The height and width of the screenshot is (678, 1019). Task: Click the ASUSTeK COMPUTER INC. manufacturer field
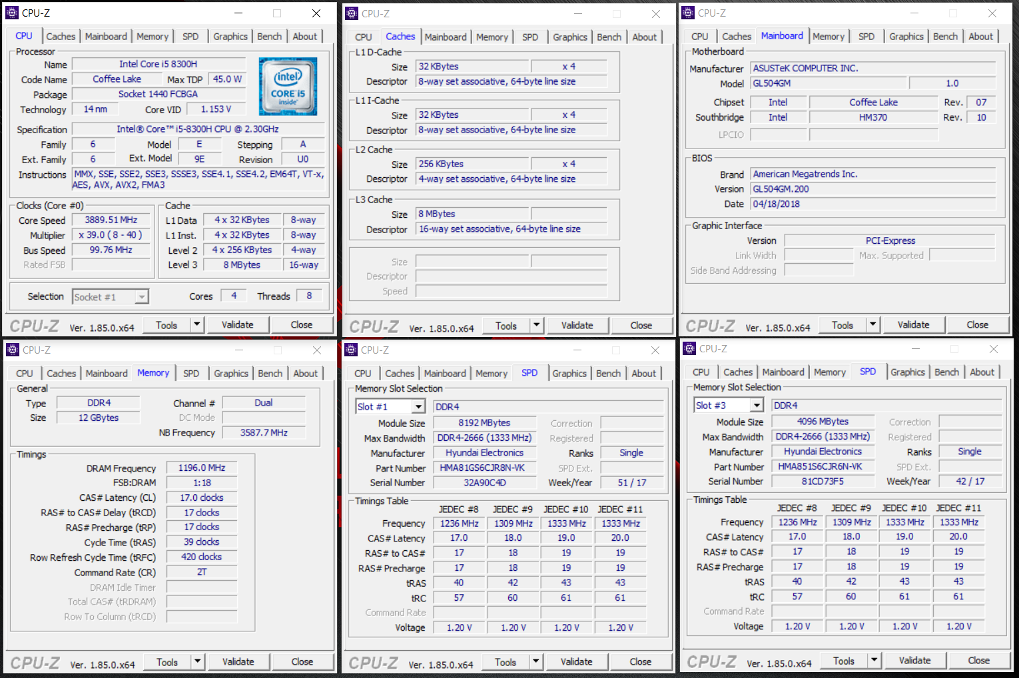click(872, 68)
